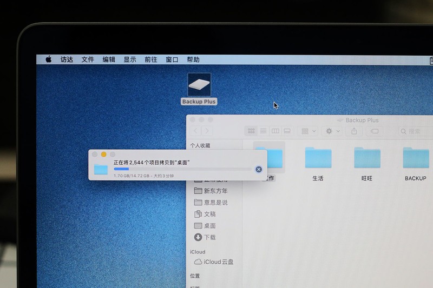Click the Finder search field
The height and width of the screenshot is (288, 433).
tap(416, 131)
